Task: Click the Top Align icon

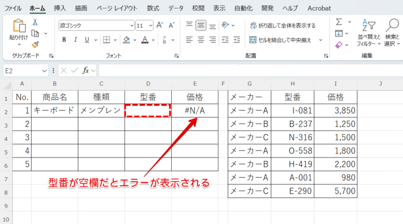Action: tap(190, 25)
